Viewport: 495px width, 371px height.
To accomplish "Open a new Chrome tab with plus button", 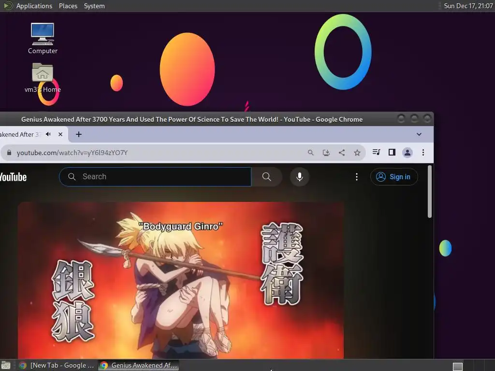I will tap(79, 134).
